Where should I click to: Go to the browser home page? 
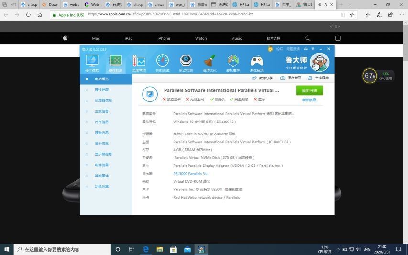40,15
